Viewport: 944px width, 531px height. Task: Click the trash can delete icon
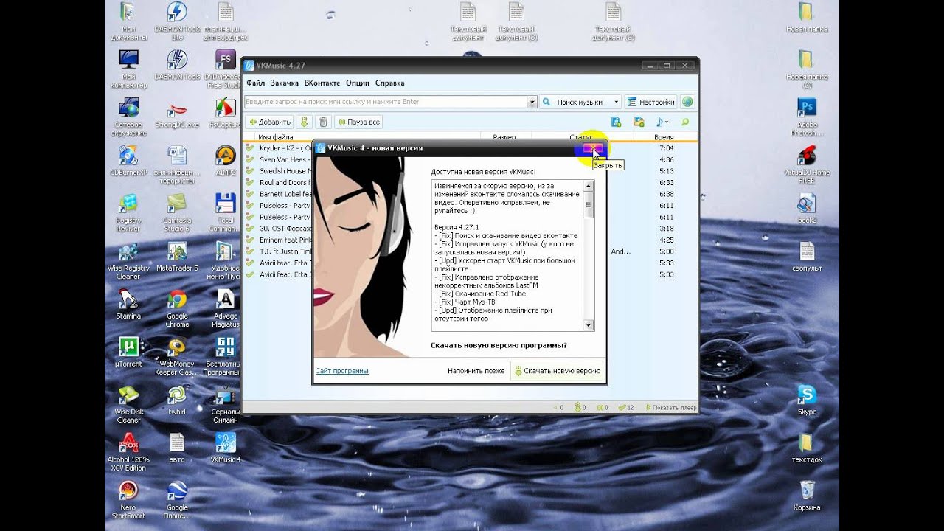click(x=323, y=122)
